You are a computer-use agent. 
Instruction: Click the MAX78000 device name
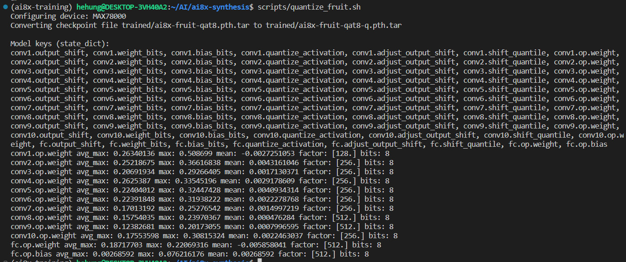(109, 16)
